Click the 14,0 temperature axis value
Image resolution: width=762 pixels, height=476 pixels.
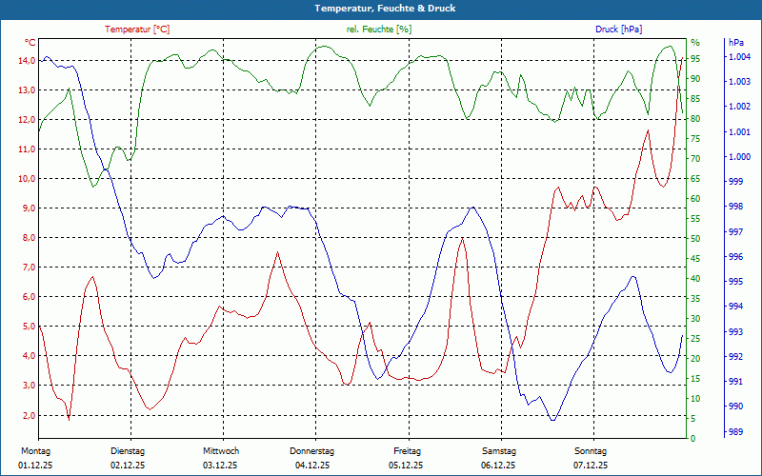[x=27, y=60]
